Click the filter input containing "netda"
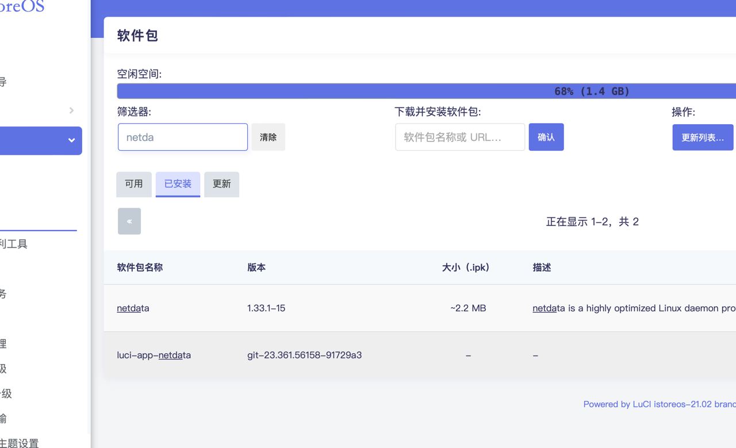Screen dimensions: 736x448 [x=183, y=137]
